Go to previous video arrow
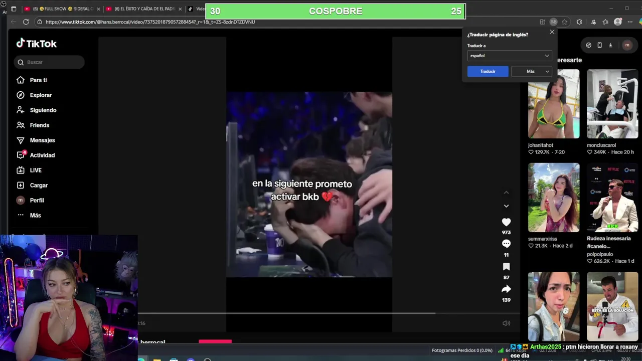642x361 pixels. click(506, 193)
